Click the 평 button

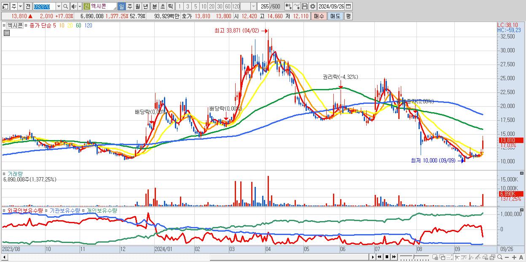coord(349,16)
